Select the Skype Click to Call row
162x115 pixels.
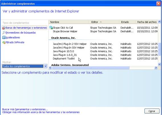[103, 28]
